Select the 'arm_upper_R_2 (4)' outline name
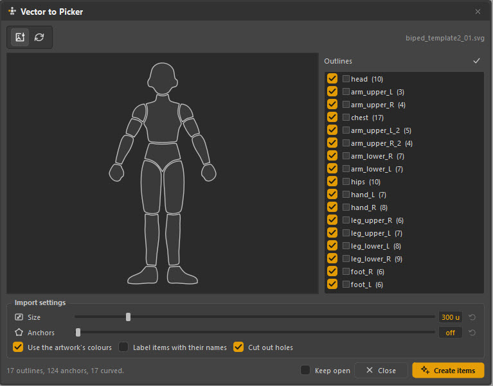The image size is (493, 386). pyautogui.click(x=381, y=143)
